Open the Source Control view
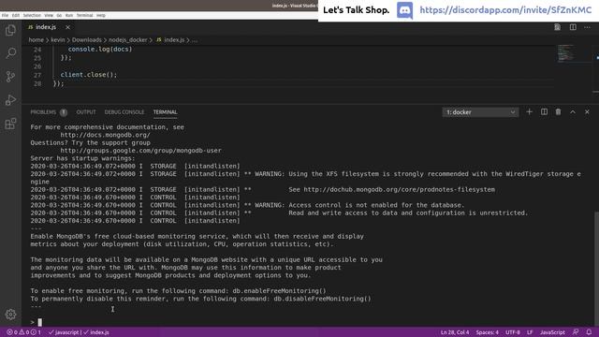The height and width of the screenshot is (337, 599). click(x=10, y=77)
